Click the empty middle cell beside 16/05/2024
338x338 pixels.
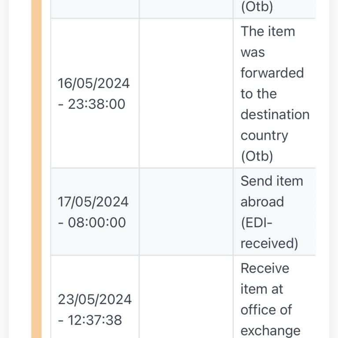pos(186,93)
